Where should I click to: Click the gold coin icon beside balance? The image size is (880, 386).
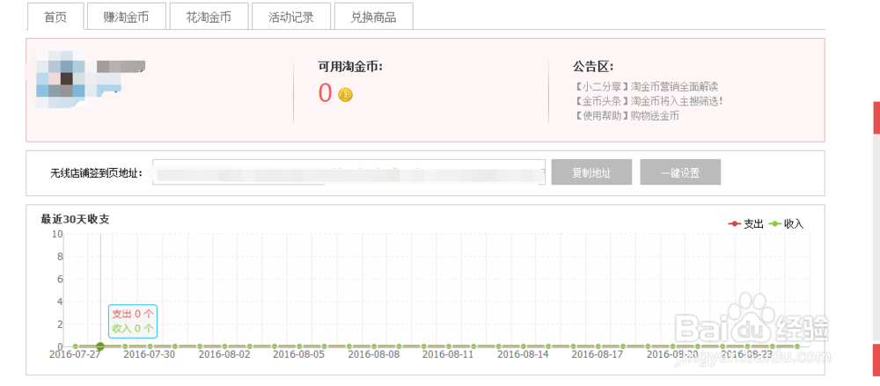(346, 95)
